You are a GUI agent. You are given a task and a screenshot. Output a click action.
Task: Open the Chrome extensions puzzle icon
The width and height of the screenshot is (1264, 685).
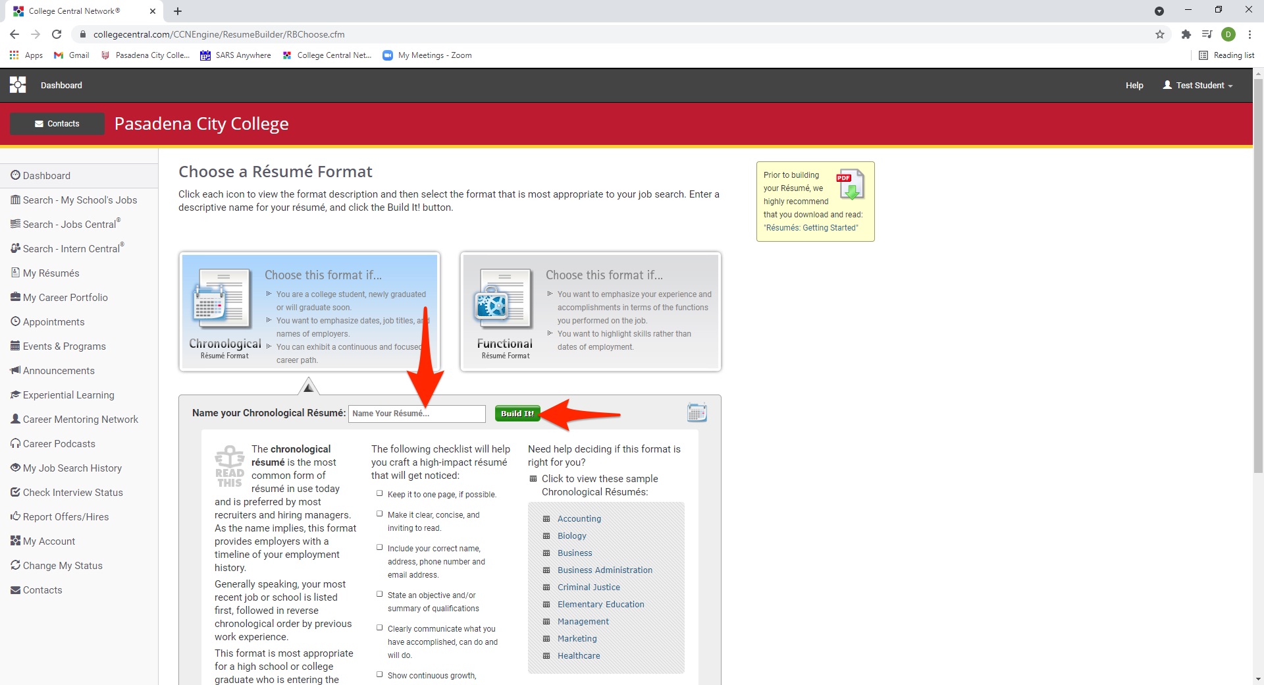click(1186, 34)
